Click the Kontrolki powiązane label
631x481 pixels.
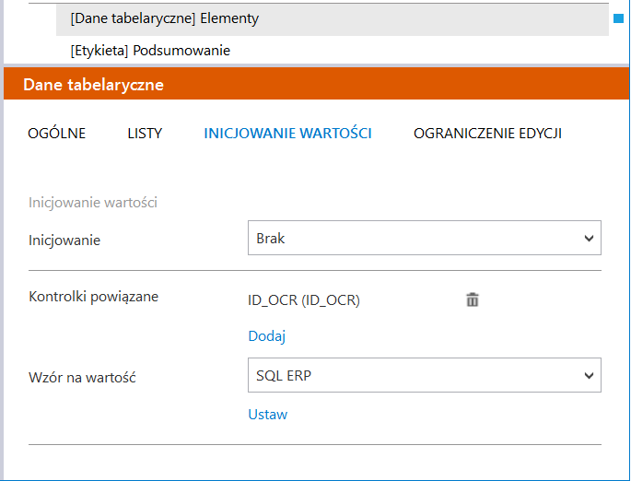[x=94, y=297]
